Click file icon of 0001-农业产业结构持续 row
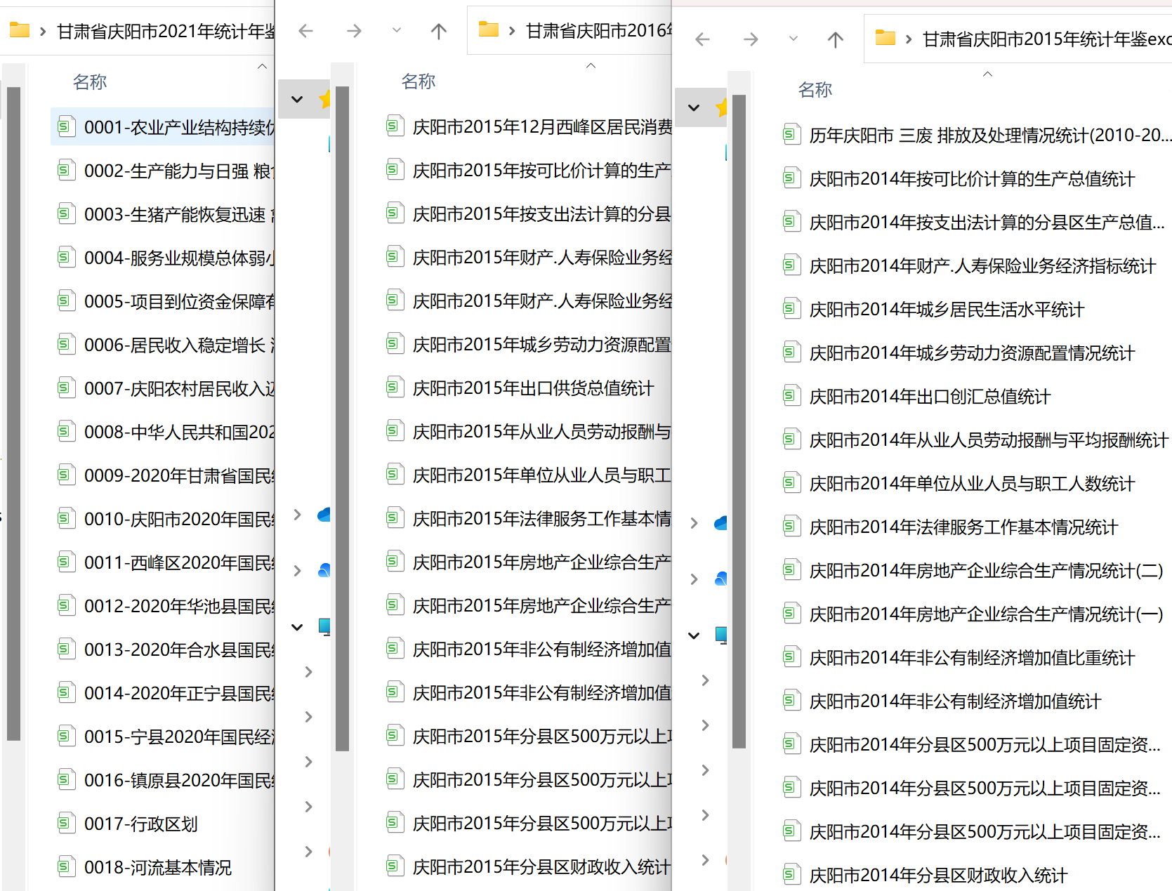The width and height of the screenshot is (1172, 891). click(x=66, y=126)
